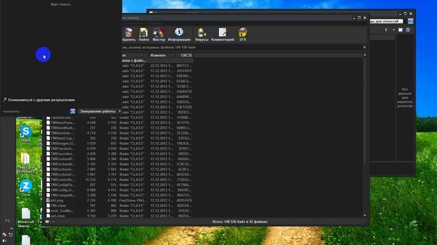The height and width of the screenshot is (245, 437).
Task: Open the Мастер (Wizard) tool
Action: click(158, 35)
